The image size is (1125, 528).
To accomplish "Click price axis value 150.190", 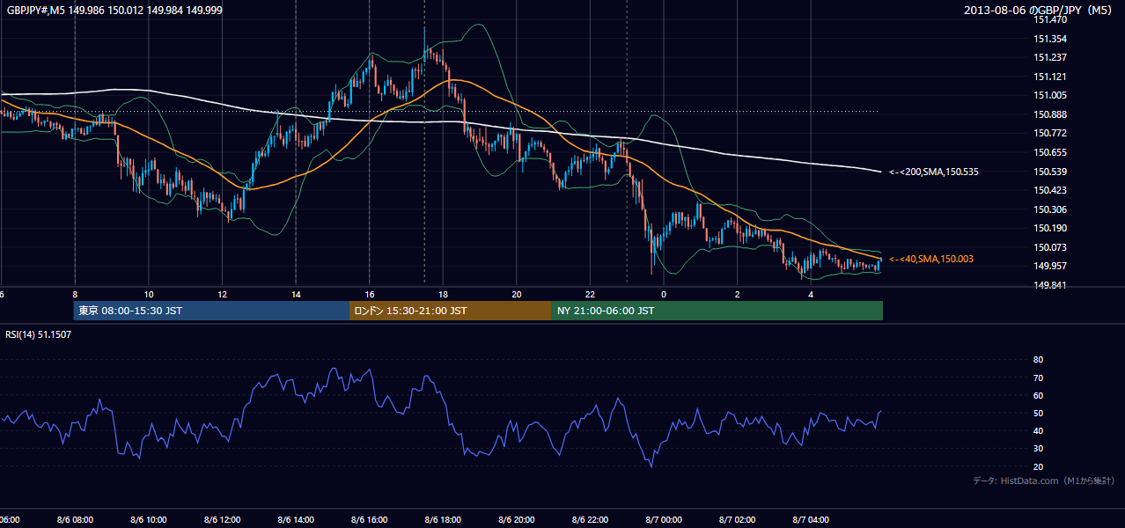I will pos(1051,228).
